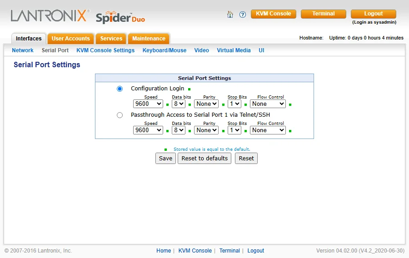The width and height of the screenshot is (409, 258).
Task: Select Passthrough Access to Serial Port radio
Action: point(120,115)
